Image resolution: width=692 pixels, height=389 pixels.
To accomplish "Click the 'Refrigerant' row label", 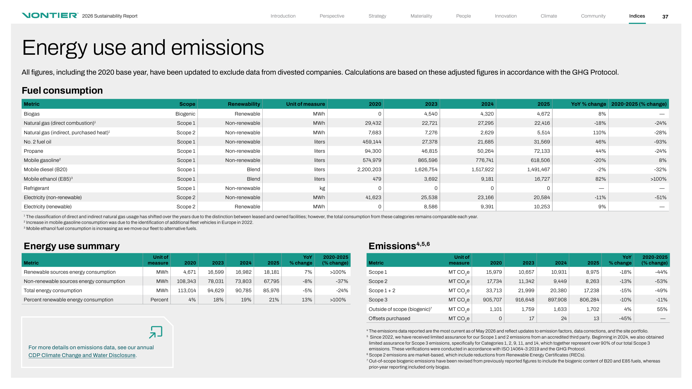I will [36, 188].
